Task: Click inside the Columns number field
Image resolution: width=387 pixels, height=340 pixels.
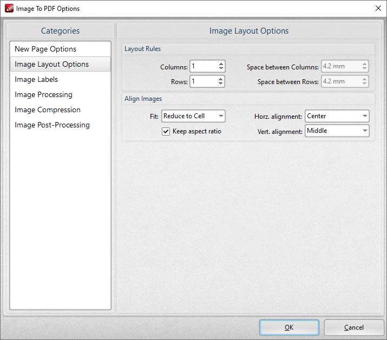Action: coord(204,66)
